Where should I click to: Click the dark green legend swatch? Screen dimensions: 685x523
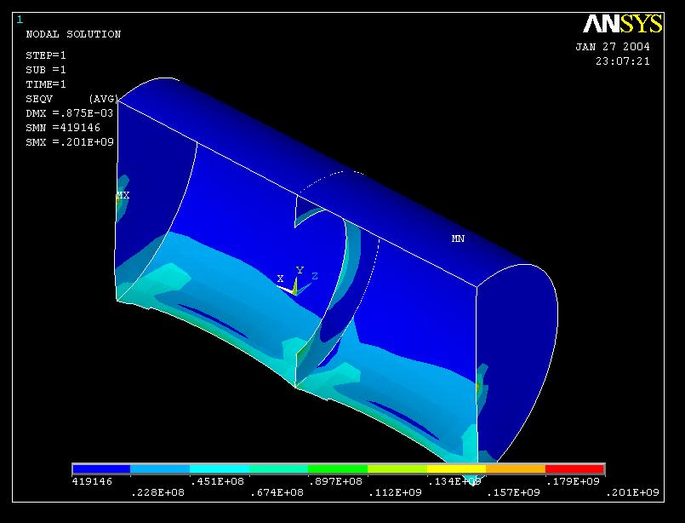[338, 469]
